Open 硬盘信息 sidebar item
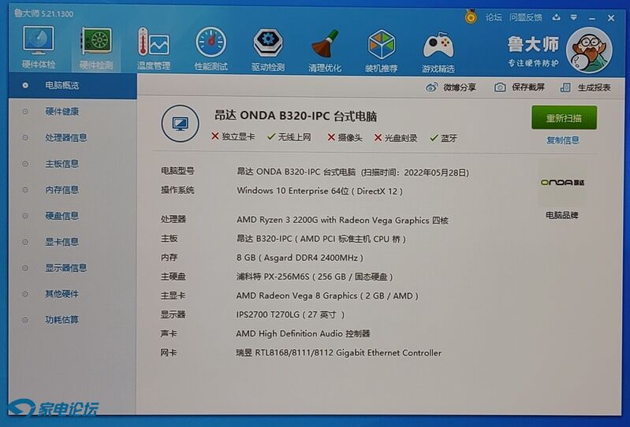The height and width of the screenshot is (427, 630). (62, 216)
